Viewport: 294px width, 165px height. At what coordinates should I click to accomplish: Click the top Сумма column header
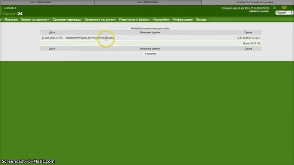tap(248, 33)
